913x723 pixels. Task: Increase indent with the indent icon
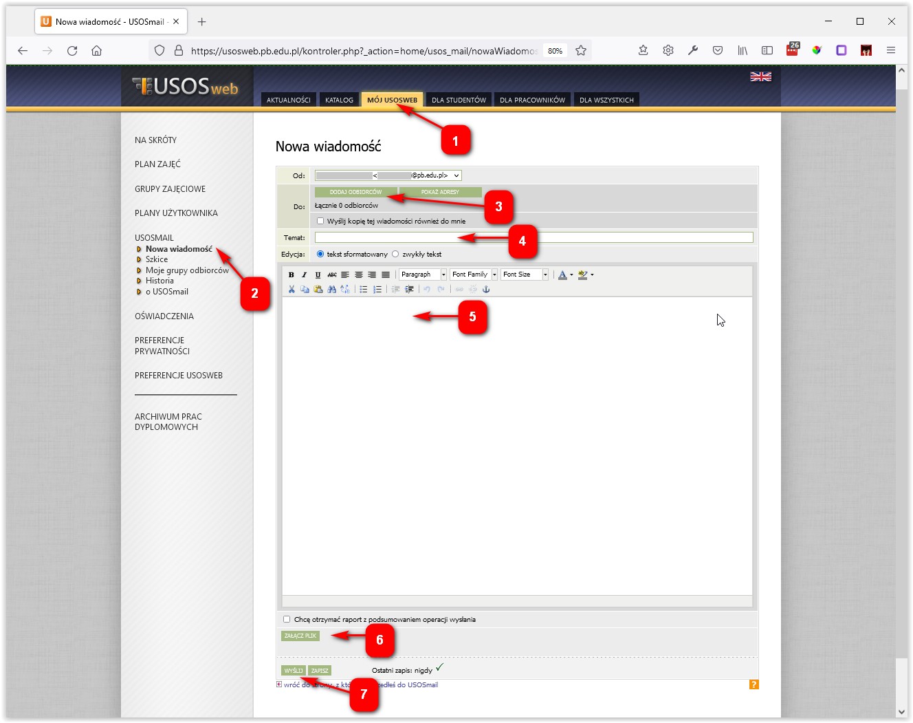coord(409,290)
